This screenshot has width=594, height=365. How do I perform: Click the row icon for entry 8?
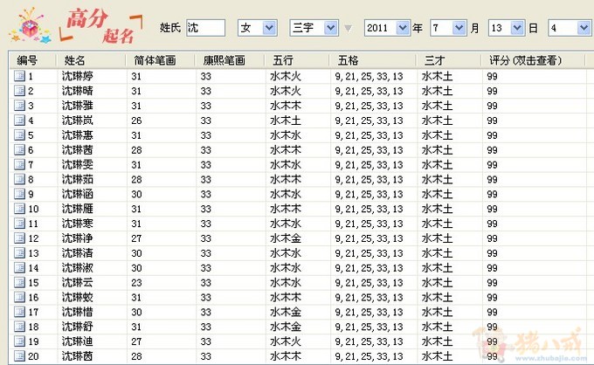coord(20,179)
